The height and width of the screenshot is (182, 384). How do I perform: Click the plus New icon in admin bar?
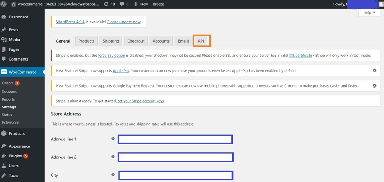136,4
